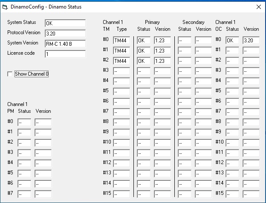Enable the Show Channel 0 checkbox
Screen dimensions: 266x203
(10, 74)
